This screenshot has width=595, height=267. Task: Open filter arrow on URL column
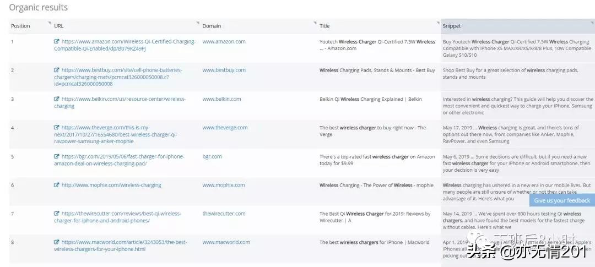click(x=197, y=23)
